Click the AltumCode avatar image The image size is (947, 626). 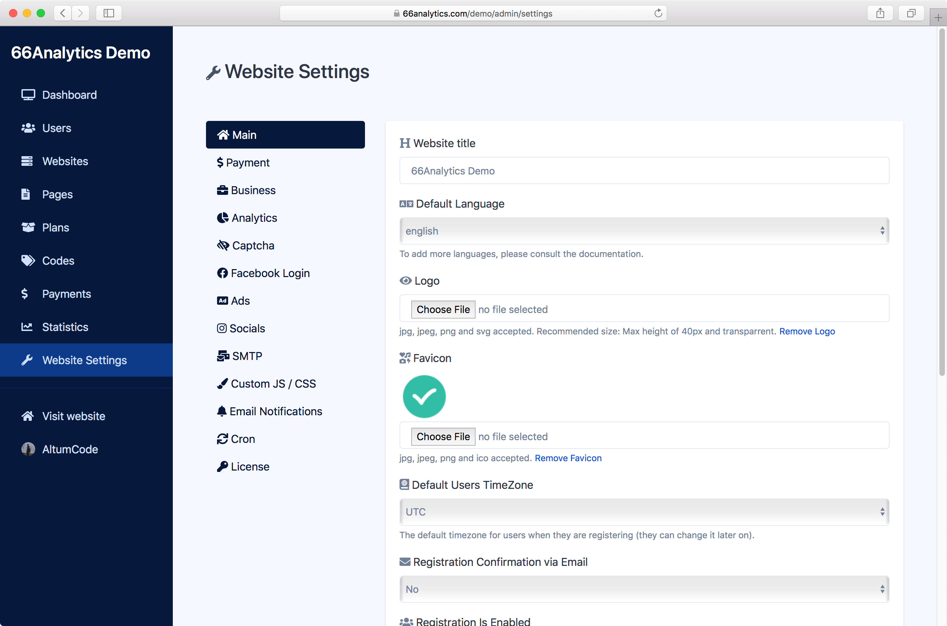(x=28, y=449)
